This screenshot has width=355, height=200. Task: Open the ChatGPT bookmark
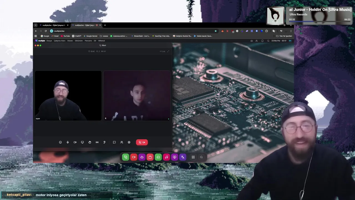pos(77,36)
